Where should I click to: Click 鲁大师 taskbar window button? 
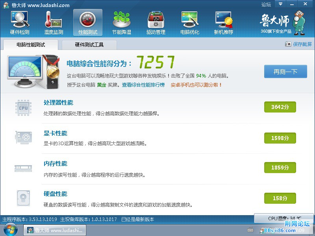click(x=55, y=230)
